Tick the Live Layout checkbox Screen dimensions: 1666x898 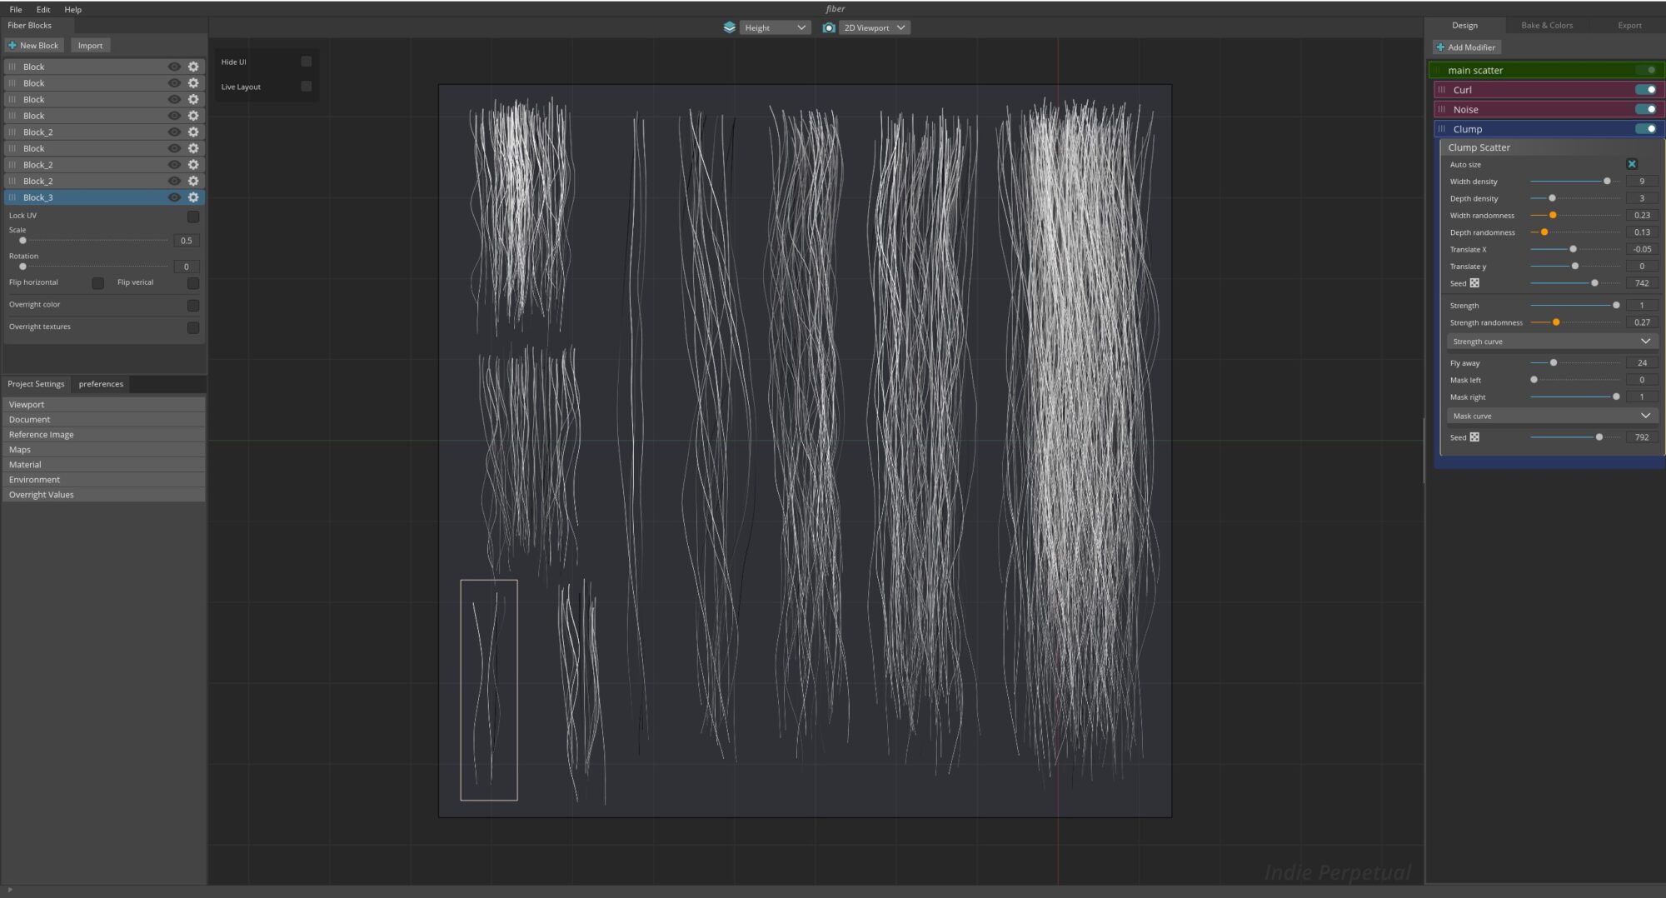pyautogui.click(x=307, y=87)
